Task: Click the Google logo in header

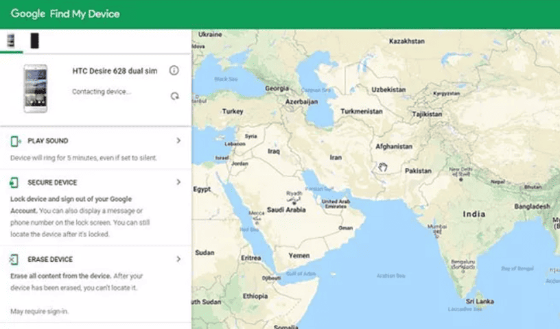Action: click(x=28, y=14)
